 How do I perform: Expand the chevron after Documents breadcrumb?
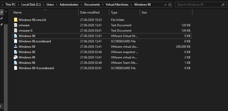click(103, 5)
